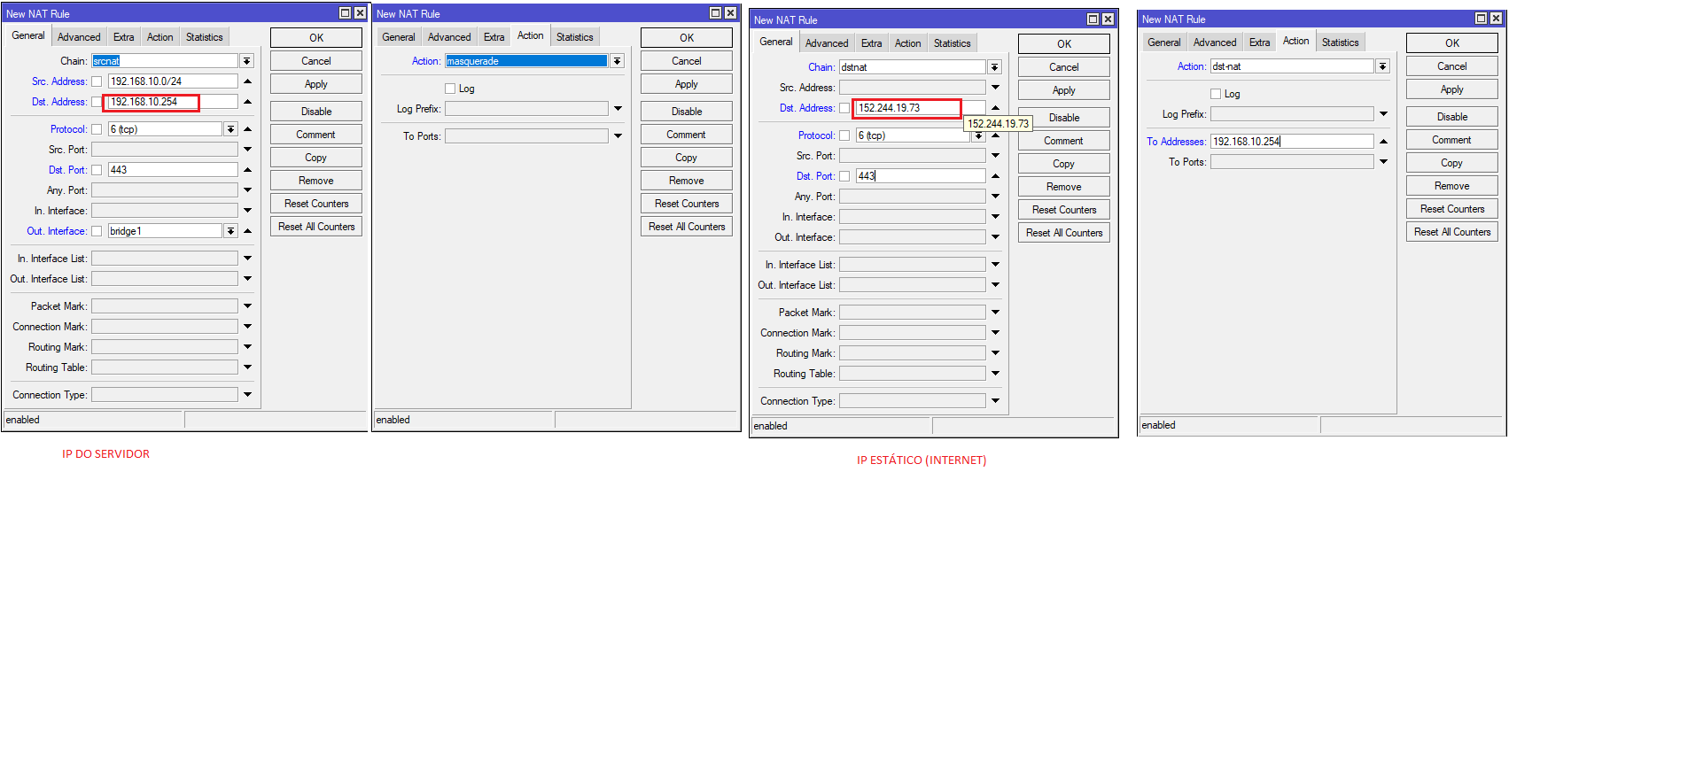Viewport: 1688px width, 758px height.
Task: Enable Log checkbox in masquerade action window
Action: point(450,89)
